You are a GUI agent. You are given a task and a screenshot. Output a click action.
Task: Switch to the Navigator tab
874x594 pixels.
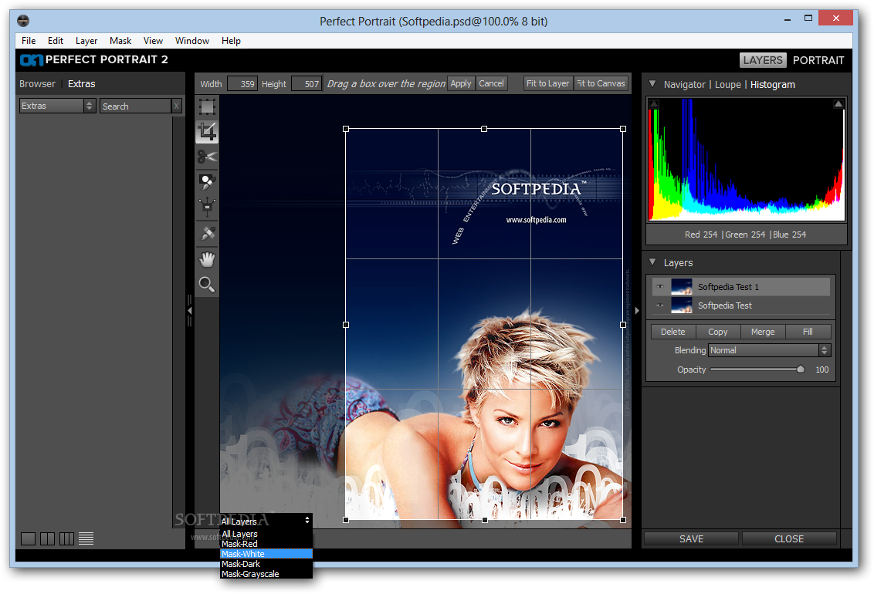click(685, 85)
